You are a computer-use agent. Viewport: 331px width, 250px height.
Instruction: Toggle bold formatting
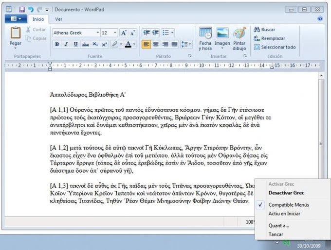tap(57, 44)
